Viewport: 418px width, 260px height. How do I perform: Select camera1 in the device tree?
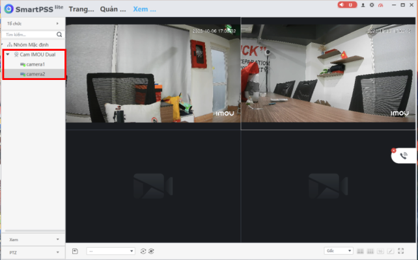pyautogui.click(x=34, y=64)
